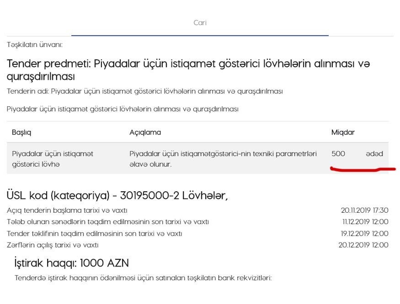Click the Tender təklifinin təqdim edilməsinin label
This screenshot has height=304, width=400.
[95, 234]
